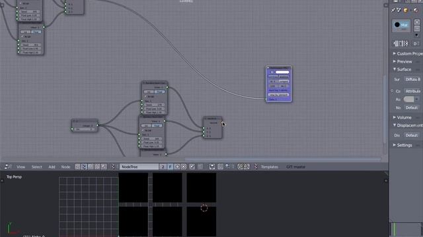423x237 pixels.
Task: Click the X icon to unlink node tree
Action: pyautogui.click(x=184, y=167)
